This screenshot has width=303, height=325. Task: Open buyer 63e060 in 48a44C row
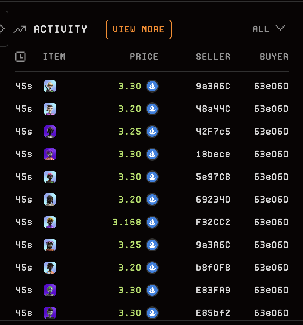tap(271, 109)
